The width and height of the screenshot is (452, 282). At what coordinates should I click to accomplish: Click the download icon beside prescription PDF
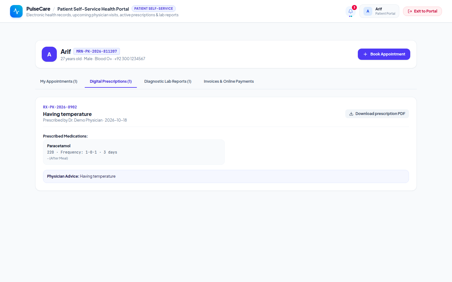pos(351,114)
